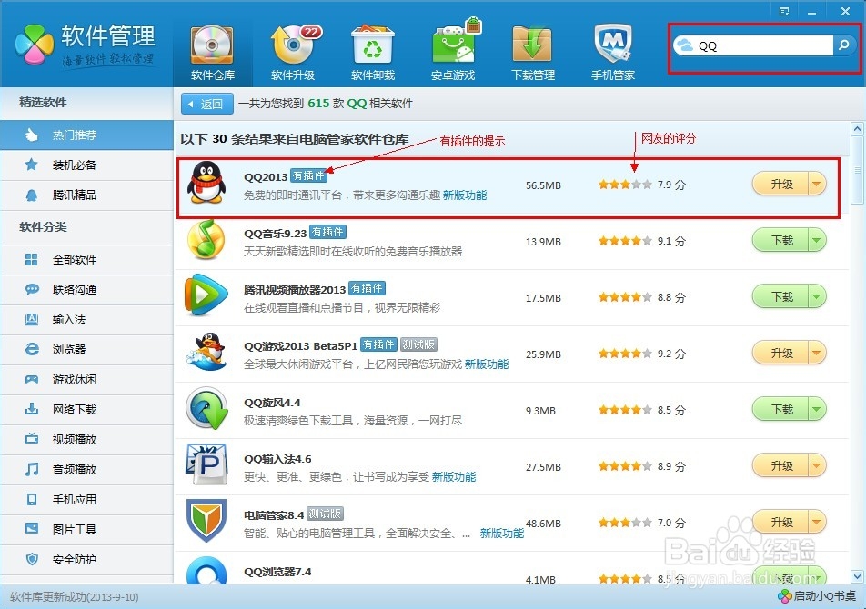
Task: Click the QQ音乐 green note icon
Action: click(206, 240)
